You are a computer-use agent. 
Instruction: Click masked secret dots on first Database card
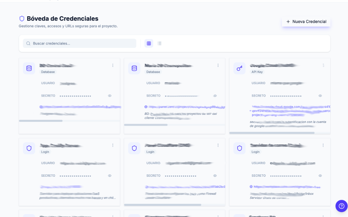pos(75,96)
